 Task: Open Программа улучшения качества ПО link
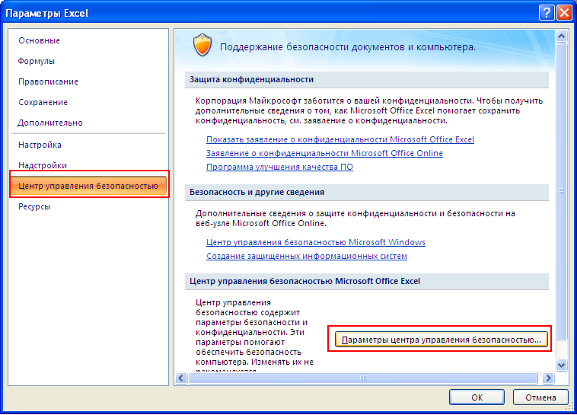click(x=279, y=168)
